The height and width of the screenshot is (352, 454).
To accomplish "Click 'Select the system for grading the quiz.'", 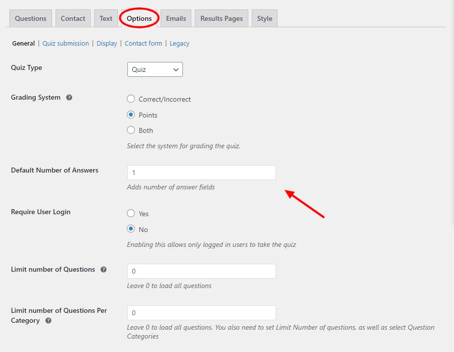I will point(183,146).
